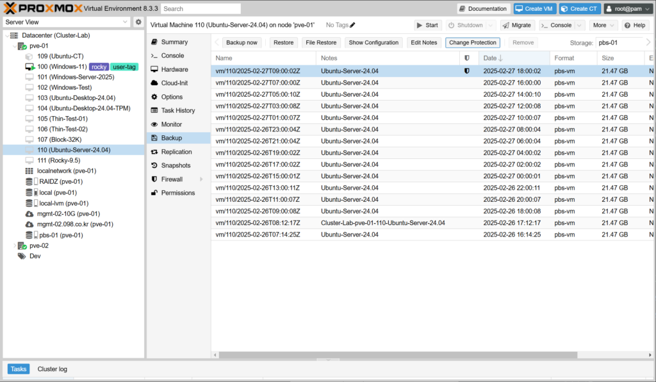Click in the Search field at top
This screenshot has height=382, width=656.
201,9
